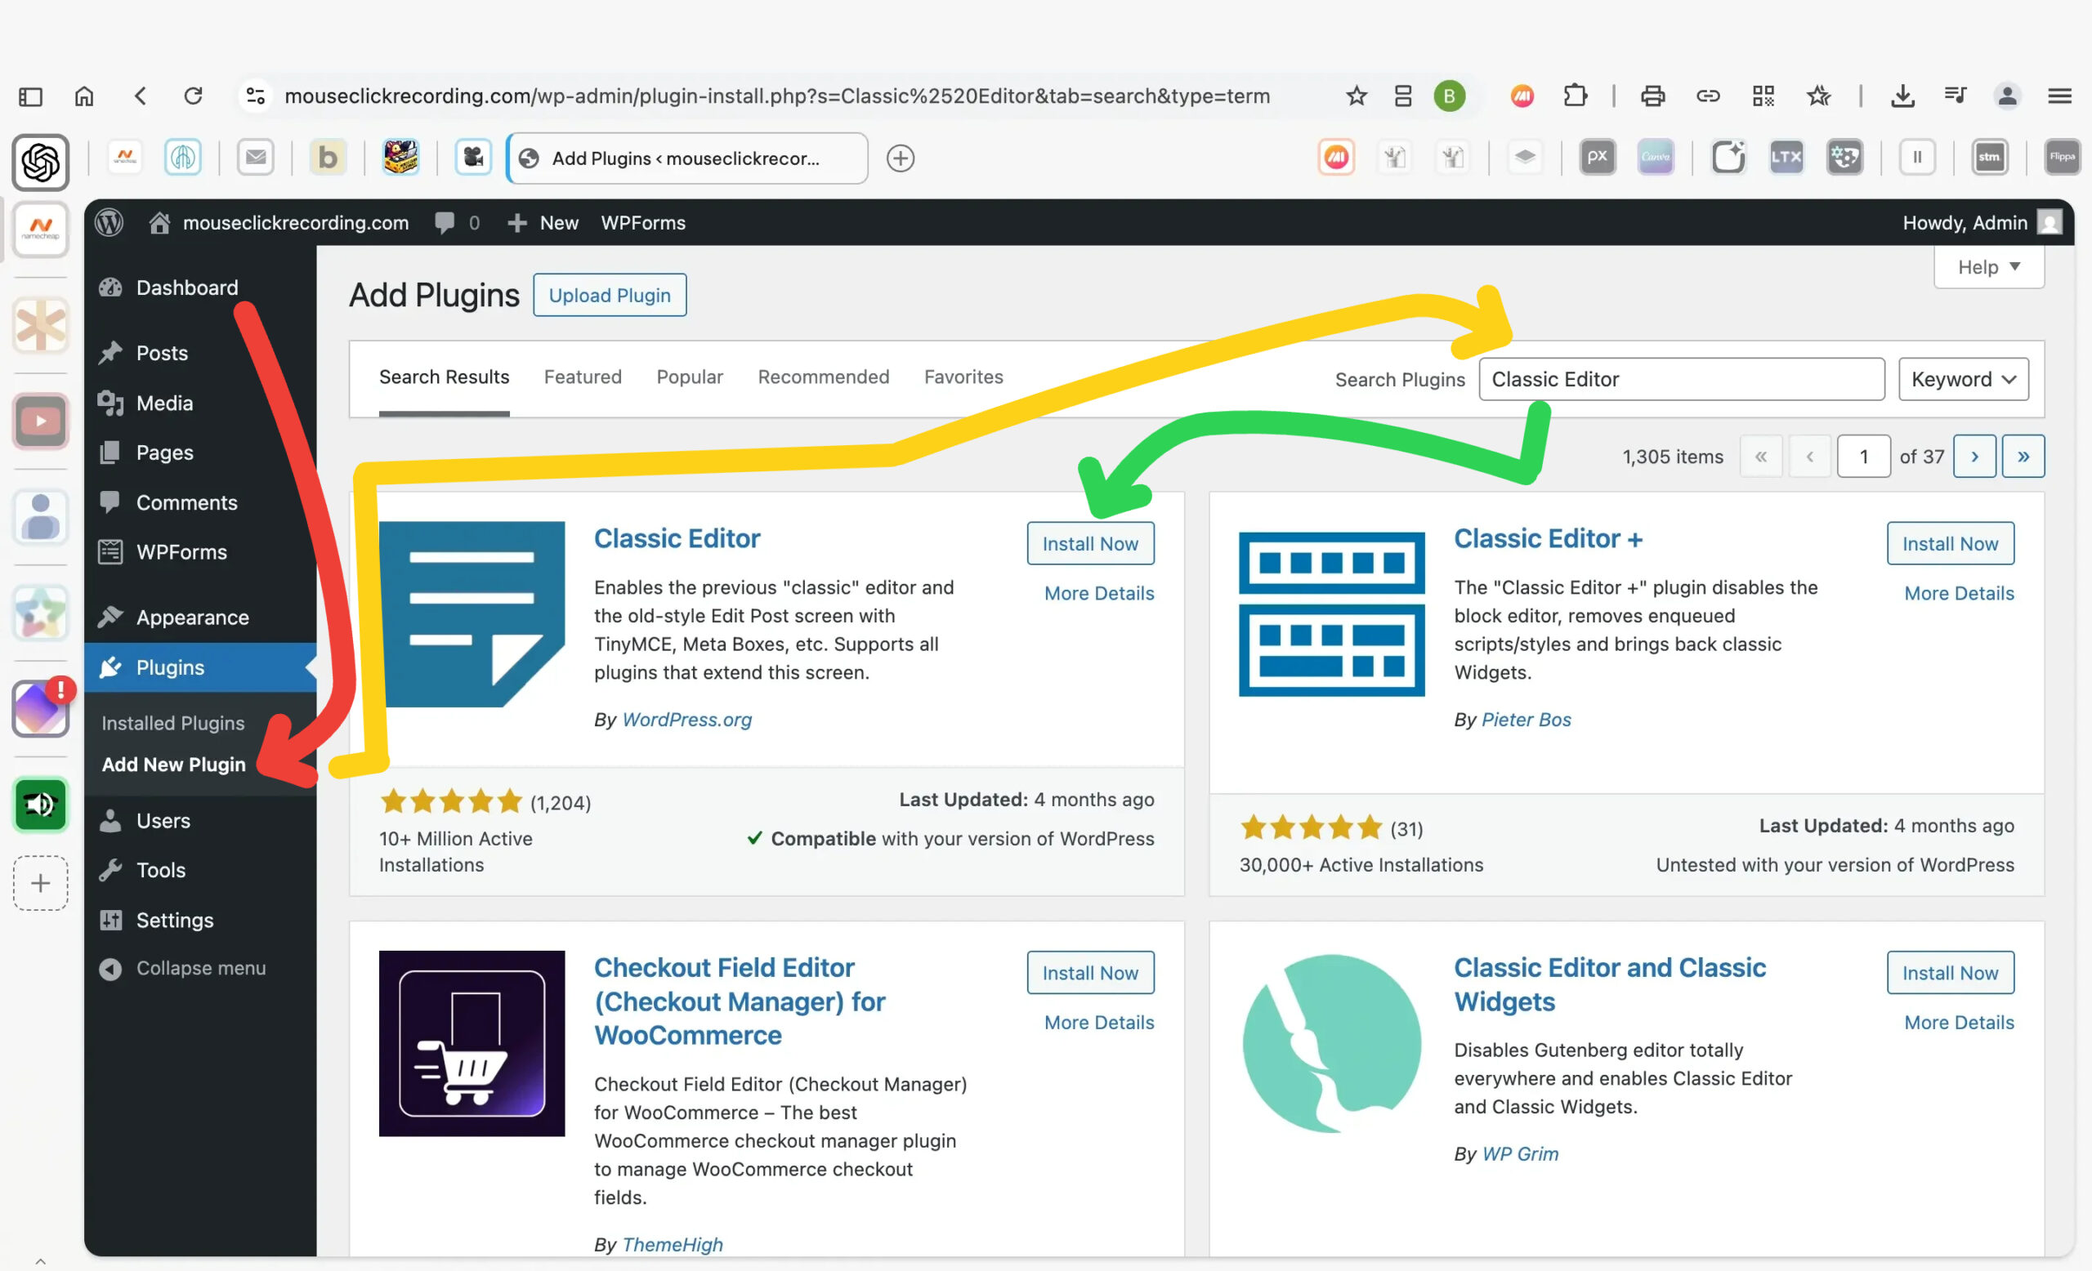This screenshot has height=1271, width=2092.
Task: Open the comments bubble icon in admin bar
Action: (444, 222)
